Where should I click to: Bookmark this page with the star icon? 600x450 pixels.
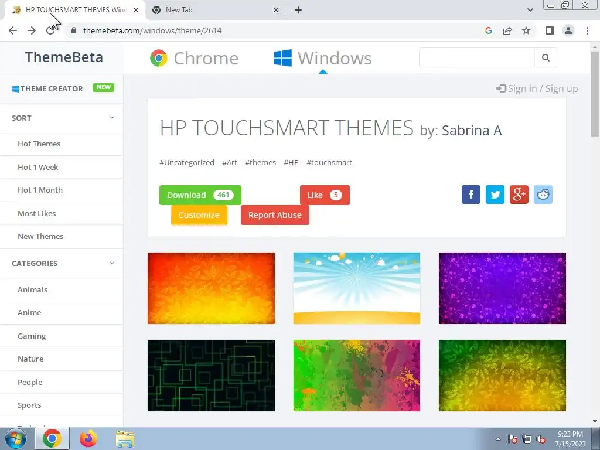click(x=526, y=30)
